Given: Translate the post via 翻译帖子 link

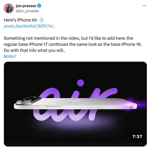Looking at the screenshot, I should pos(10,56).
